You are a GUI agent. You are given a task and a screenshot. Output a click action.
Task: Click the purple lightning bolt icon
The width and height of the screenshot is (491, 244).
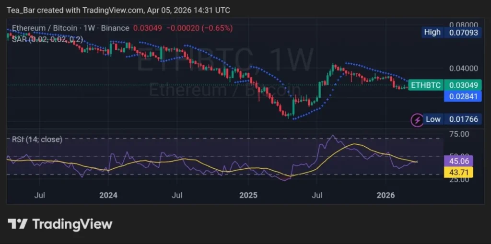pos(417,120)
